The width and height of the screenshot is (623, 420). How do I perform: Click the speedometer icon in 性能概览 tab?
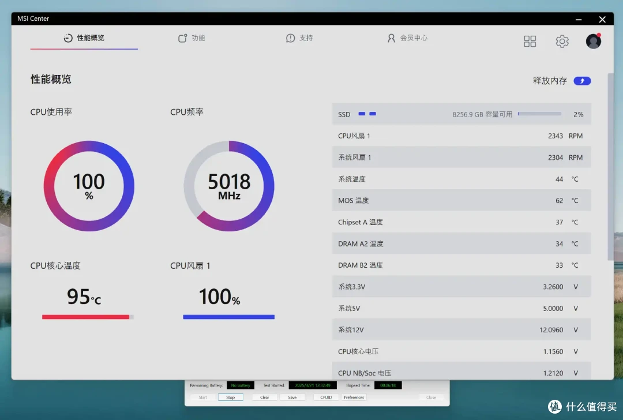pyautogui.click(x=68, y=37)
